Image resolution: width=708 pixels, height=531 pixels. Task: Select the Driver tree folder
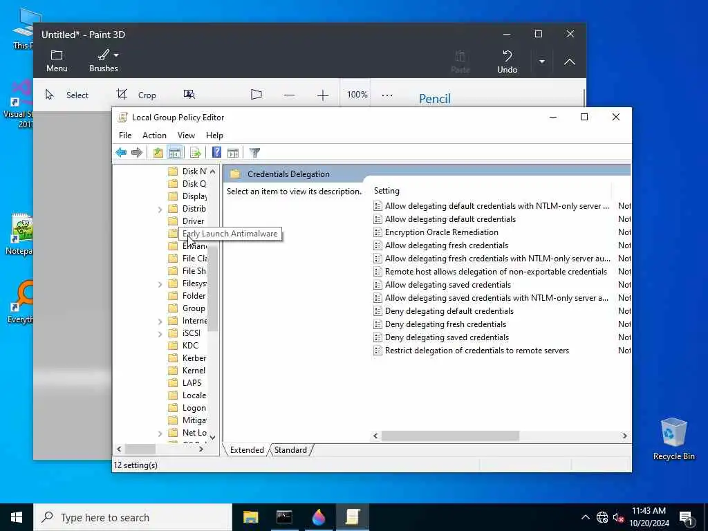[x=194, y=221]
